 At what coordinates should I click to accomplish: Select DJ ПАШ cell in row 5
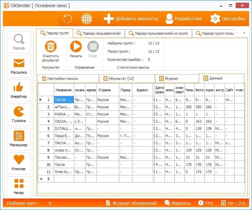pyautogui.click(x=64, y=129)
